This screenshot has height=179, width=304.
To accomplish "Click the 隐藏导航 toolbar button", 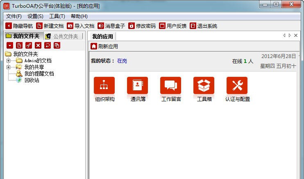I will 19,26.
